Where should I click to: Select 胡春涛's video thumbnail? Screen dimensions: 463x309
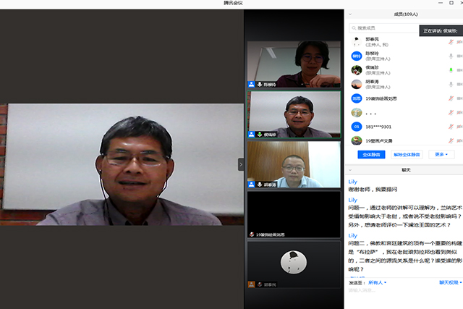click(294, 164)
